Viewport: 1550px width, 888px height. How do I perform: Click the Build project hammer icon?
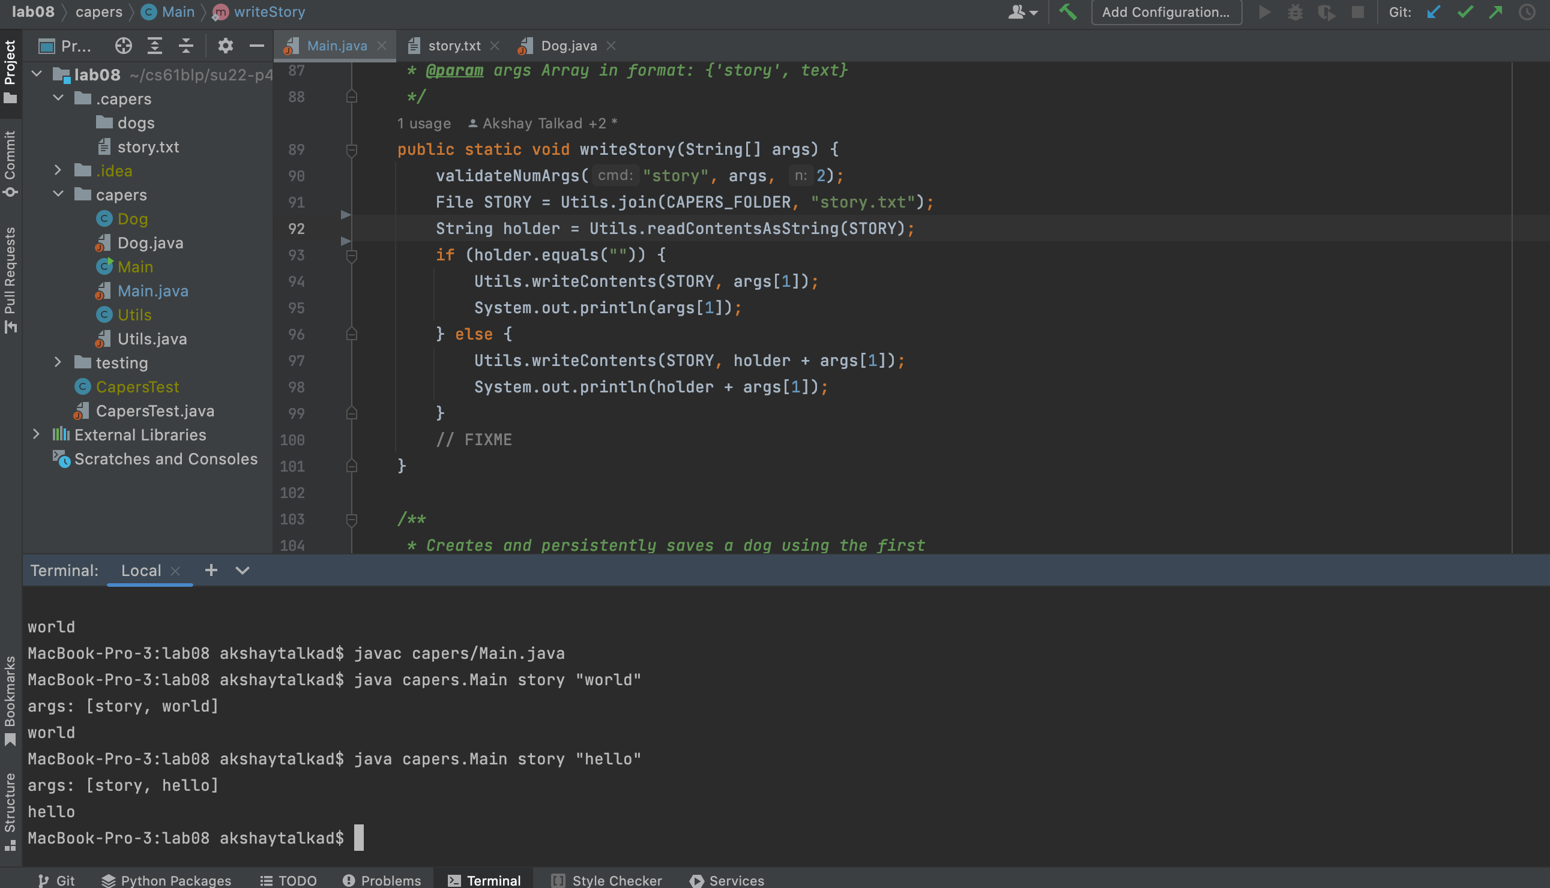(x=1067, y=12)
